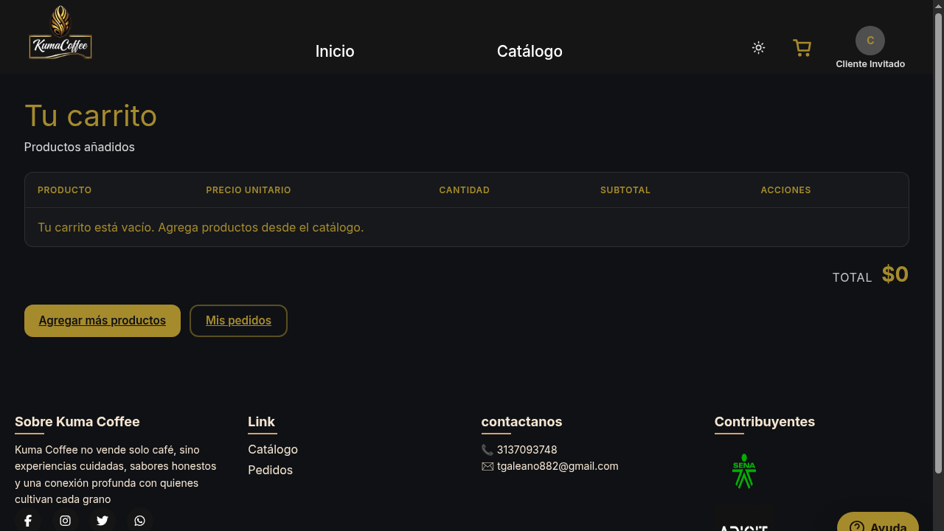The width and height of the screenshot is (944, 531).
Task: Open the Mis pedidos button
Action: (238, 321)
